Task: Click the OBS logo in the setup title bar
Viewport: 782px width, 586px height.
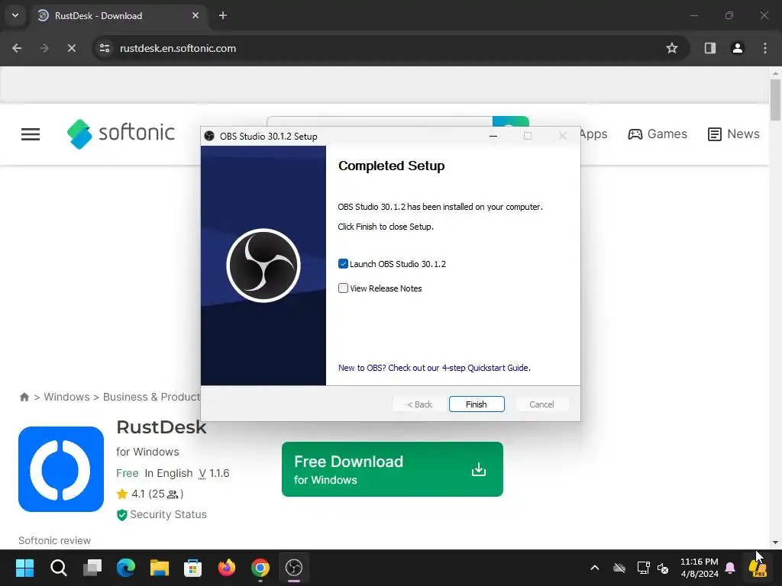Action: click(209, 136)
